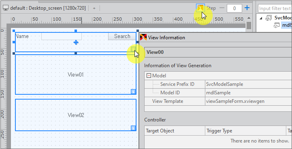This screenshot has width=292, height=149.
Task: Click the Step number field
Action: click(234, 8)
